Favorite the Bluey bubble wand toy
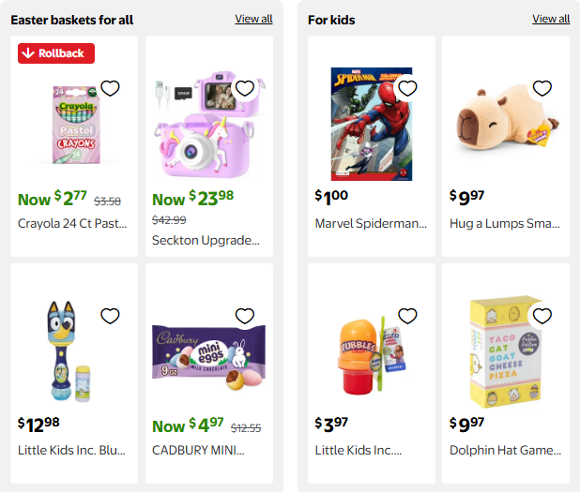The image size is (580, 492). 110,316
